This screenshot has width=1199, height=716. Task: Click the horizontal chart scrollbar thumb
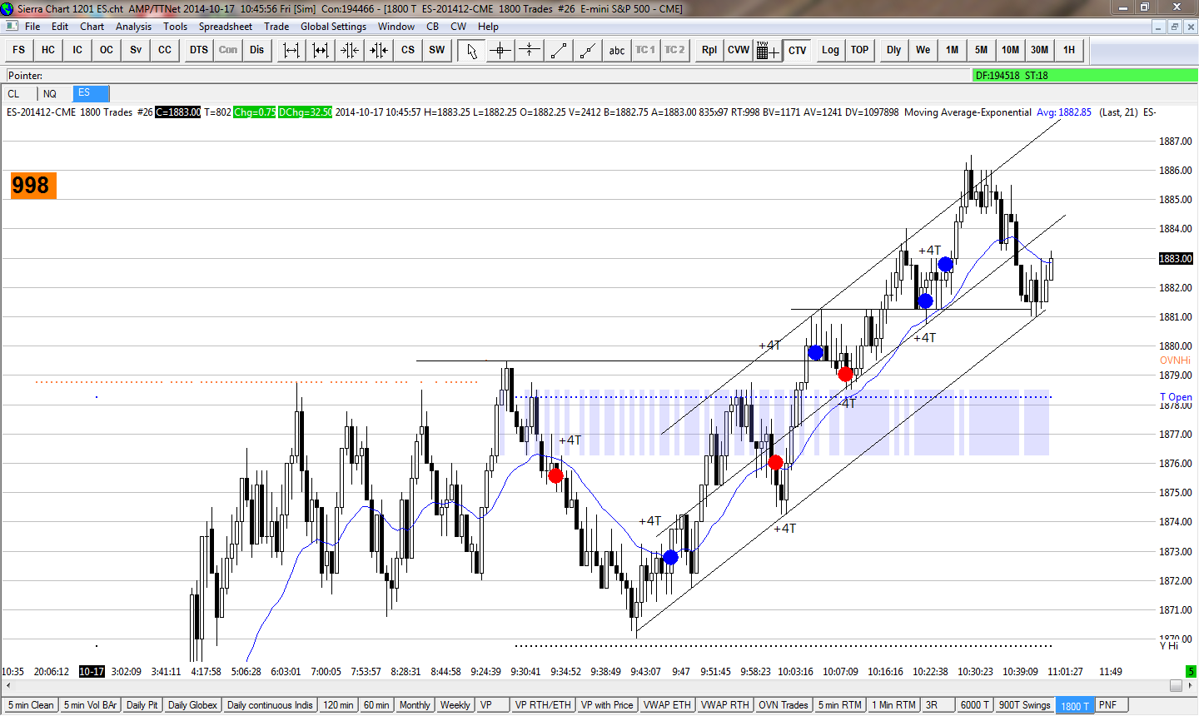pos(1176,685)
